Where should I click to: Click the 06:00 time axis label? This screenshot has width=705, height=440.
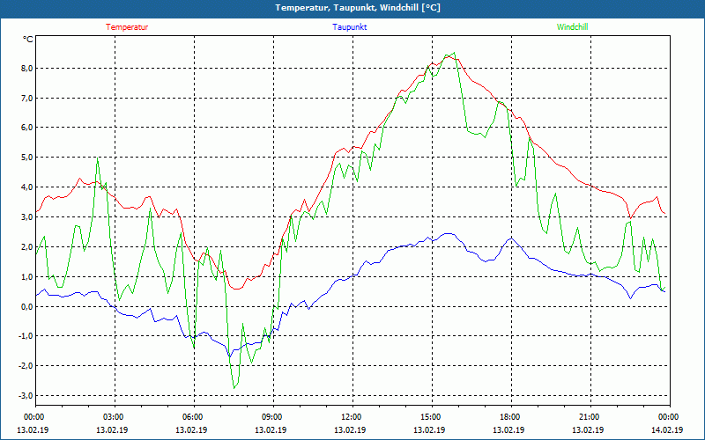193,417
